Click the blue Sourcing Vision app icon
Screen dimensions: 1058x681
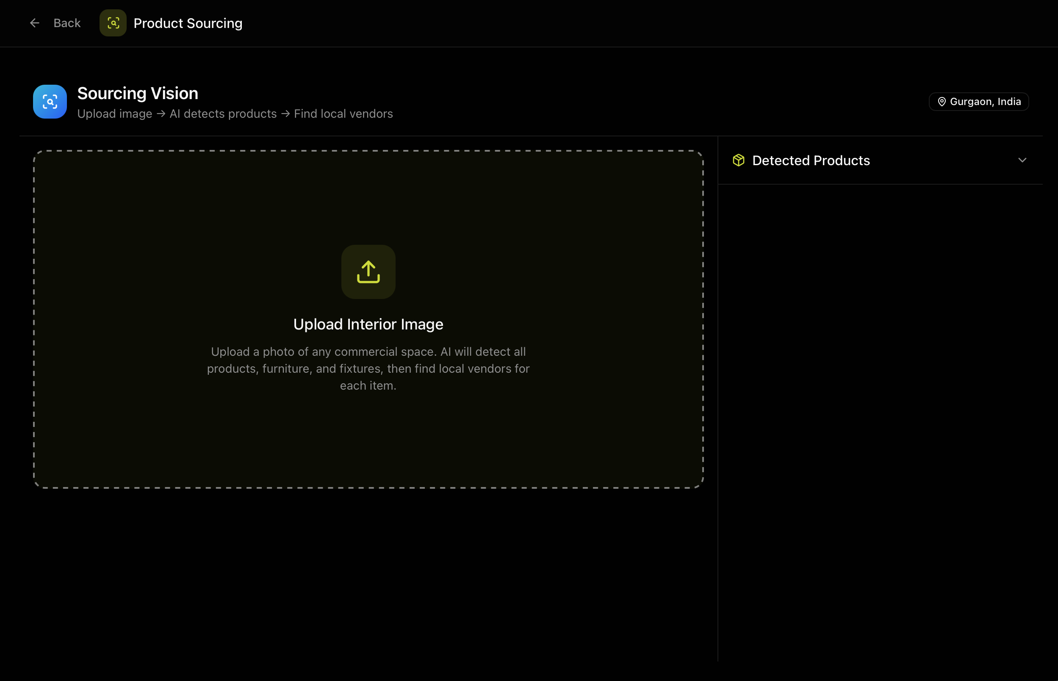(50, 102)
